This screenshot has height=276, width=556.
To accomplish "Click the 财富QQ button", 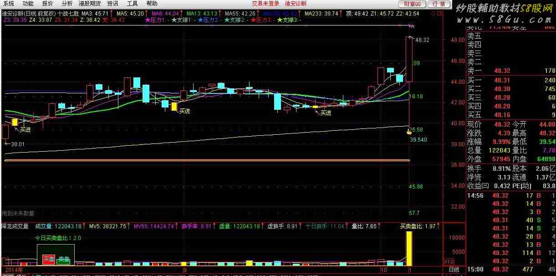I will coord(412,4).
